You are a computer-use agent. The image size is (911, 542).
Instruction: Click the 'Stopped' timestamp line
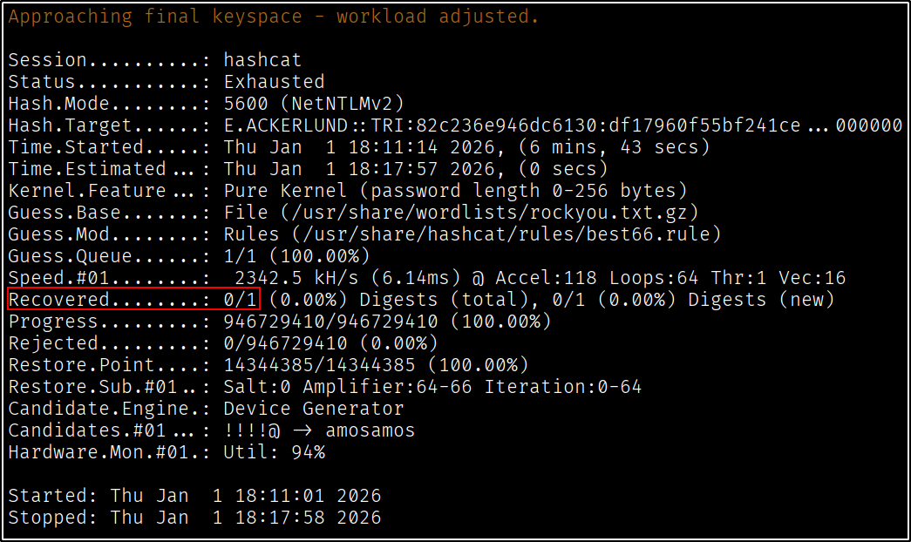click(x=194, y=518)
